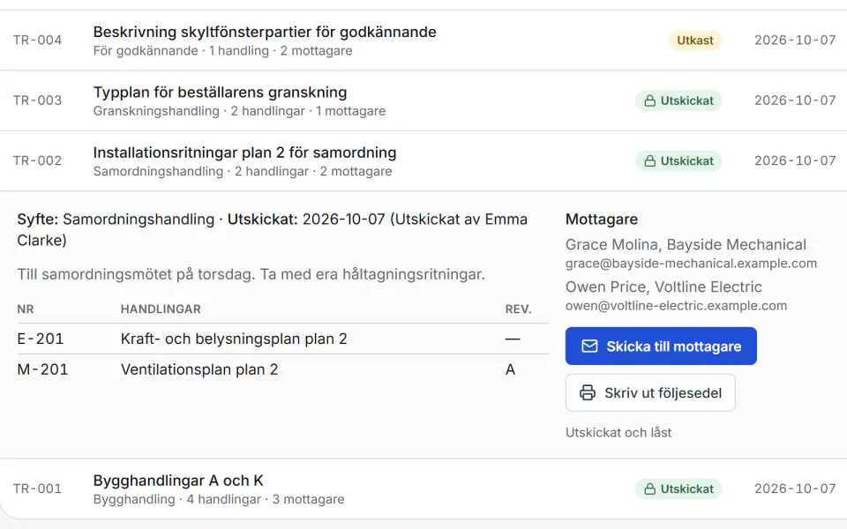This screenshot has height=529, width=847.
Task: Click document number M-201
Action: (x=42, y=369)
